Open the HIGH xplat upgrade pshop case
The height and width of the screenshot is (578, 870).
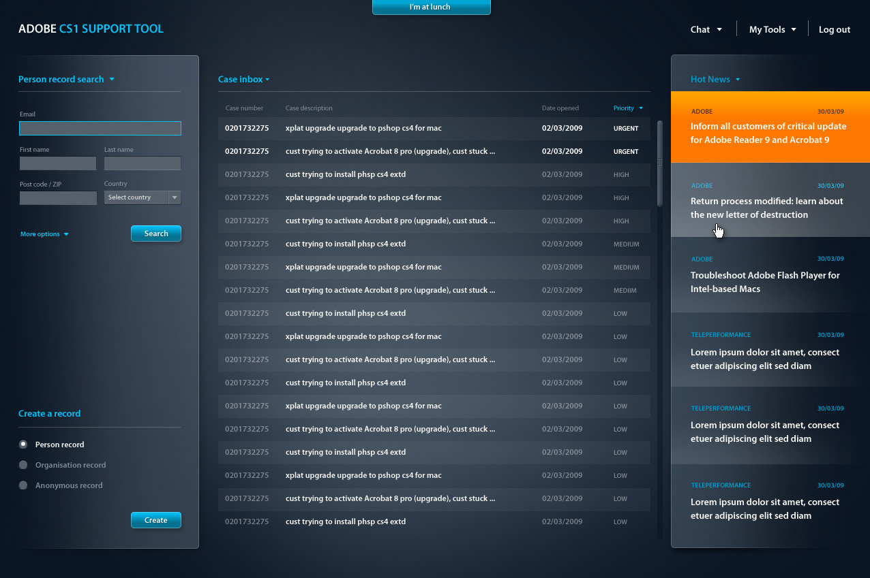pyautogui.click(x=434, y=197)
